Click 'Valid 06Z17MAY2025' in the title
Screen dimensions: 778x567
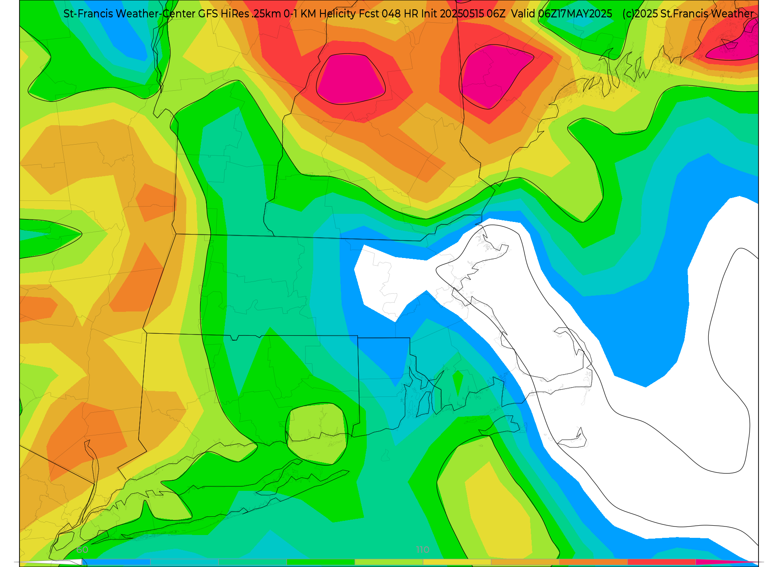point(562,14)
